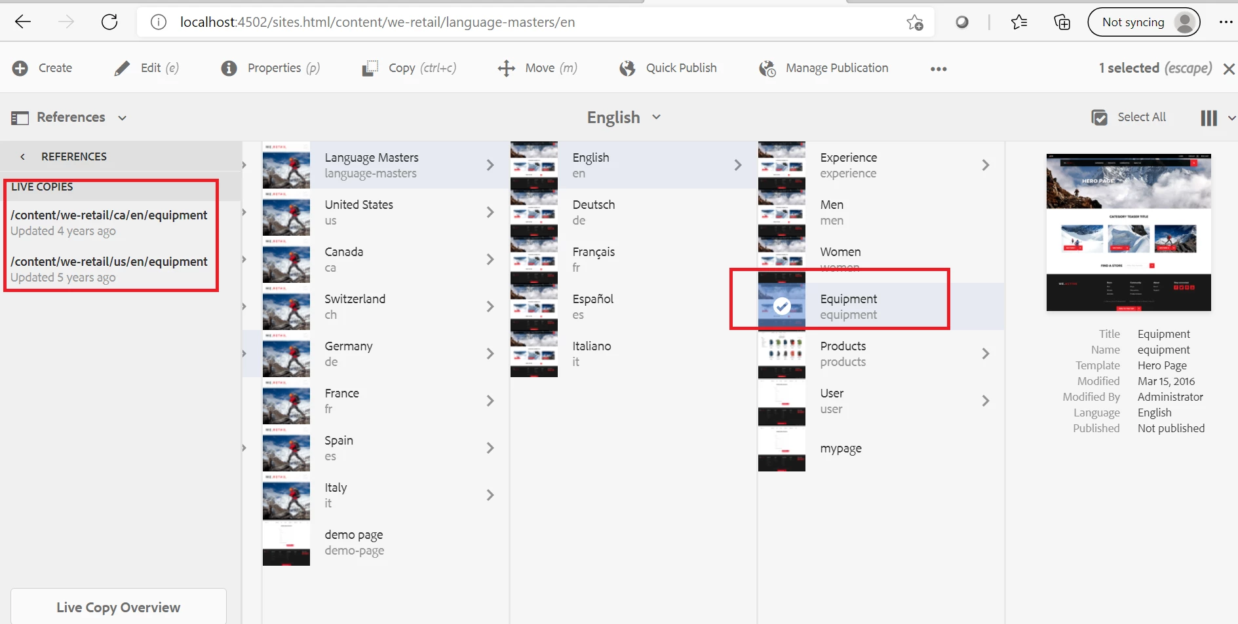
Task: Expand the Products row chevron
Action: click(x=986, y=354)
